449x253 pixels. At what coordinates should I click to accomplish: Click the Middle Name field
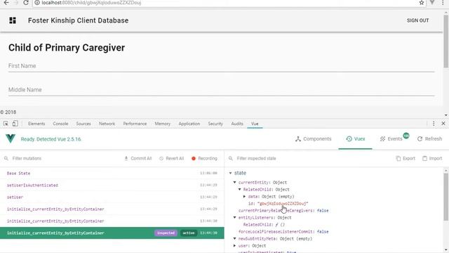(x=221, y=90)
